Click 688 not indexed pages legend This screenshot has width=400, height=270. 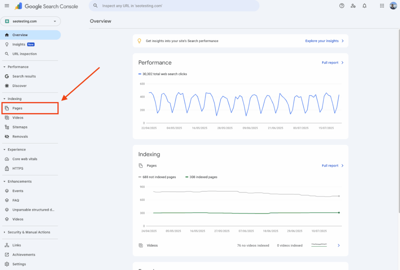(x=157, y=177)
